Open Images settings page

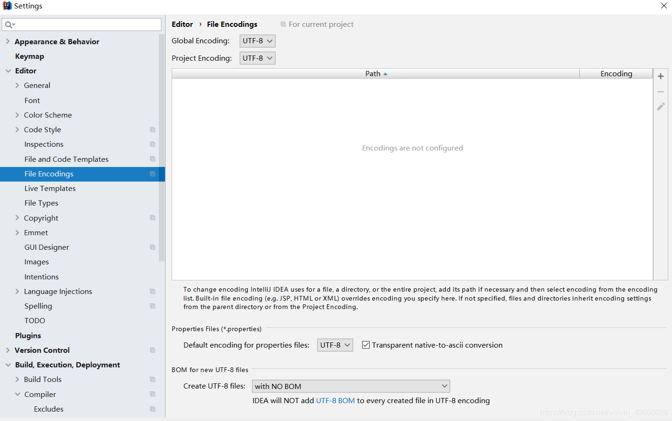click(37, 262)
